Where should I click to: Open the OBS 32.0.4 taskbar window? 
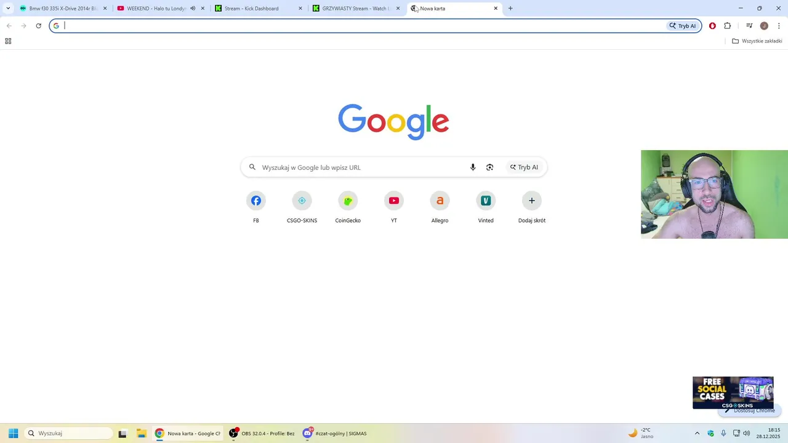tap(262, 433)
